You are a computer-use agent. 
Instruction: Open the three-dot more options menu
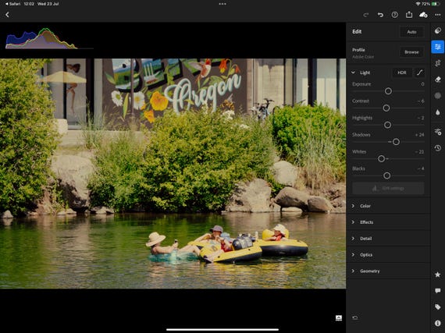tap(438, 15)
